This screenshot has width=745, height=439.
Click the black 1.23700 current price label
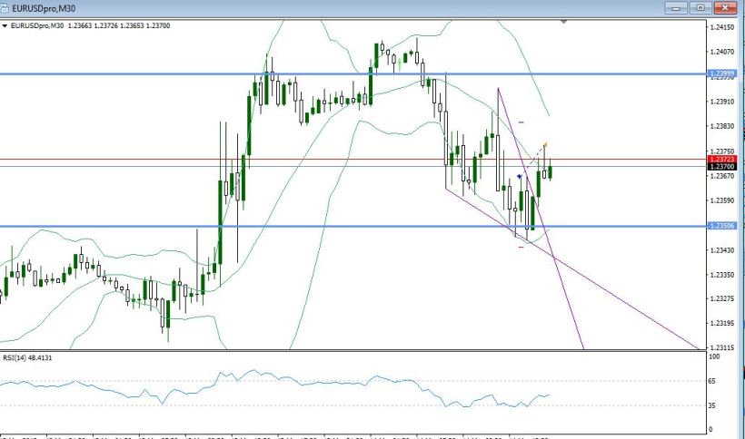click(722, 166)
